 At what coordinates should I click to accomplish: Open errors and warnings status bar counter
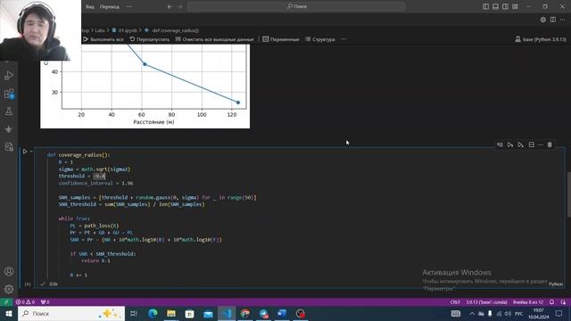pyautogui.click(x=25, y=302)
